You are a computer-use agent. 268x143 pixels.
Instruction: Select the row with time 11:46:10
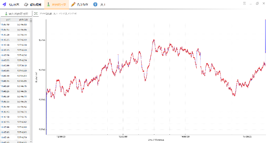point(15,76)
